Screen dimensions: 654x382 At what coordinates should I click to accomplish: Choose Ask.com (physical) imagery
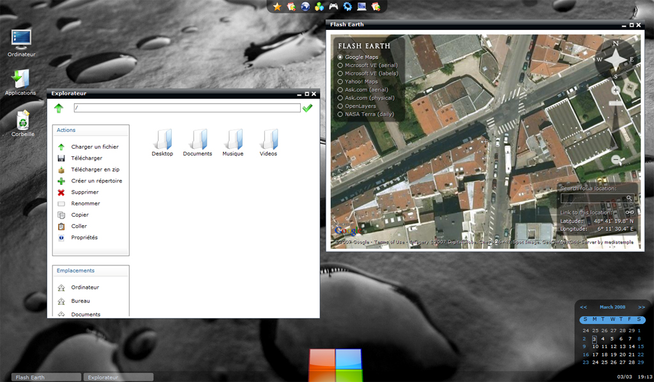coord(366,98)
